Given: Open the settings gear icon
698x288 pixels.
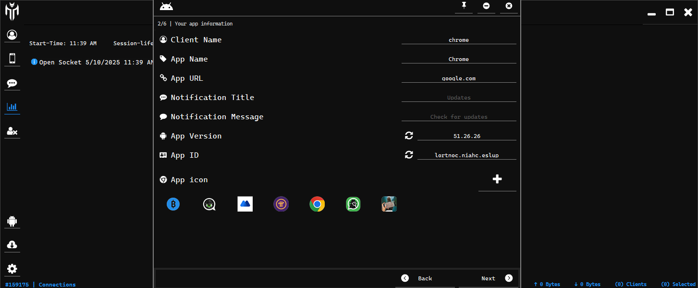Looking at the screenshot, I should [x=12, y=269].
